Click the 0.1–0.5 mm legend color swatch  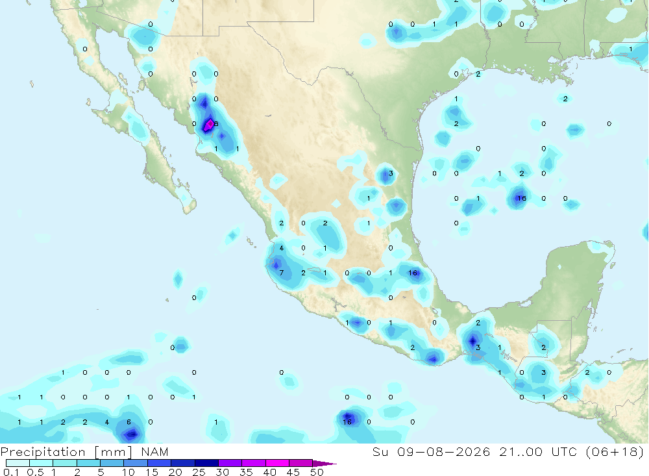pyautogui.click(x=18, y=463)
